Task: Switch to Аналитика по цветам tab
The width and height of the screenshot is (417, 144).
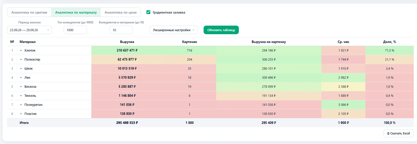Action: tap(29, 12)
